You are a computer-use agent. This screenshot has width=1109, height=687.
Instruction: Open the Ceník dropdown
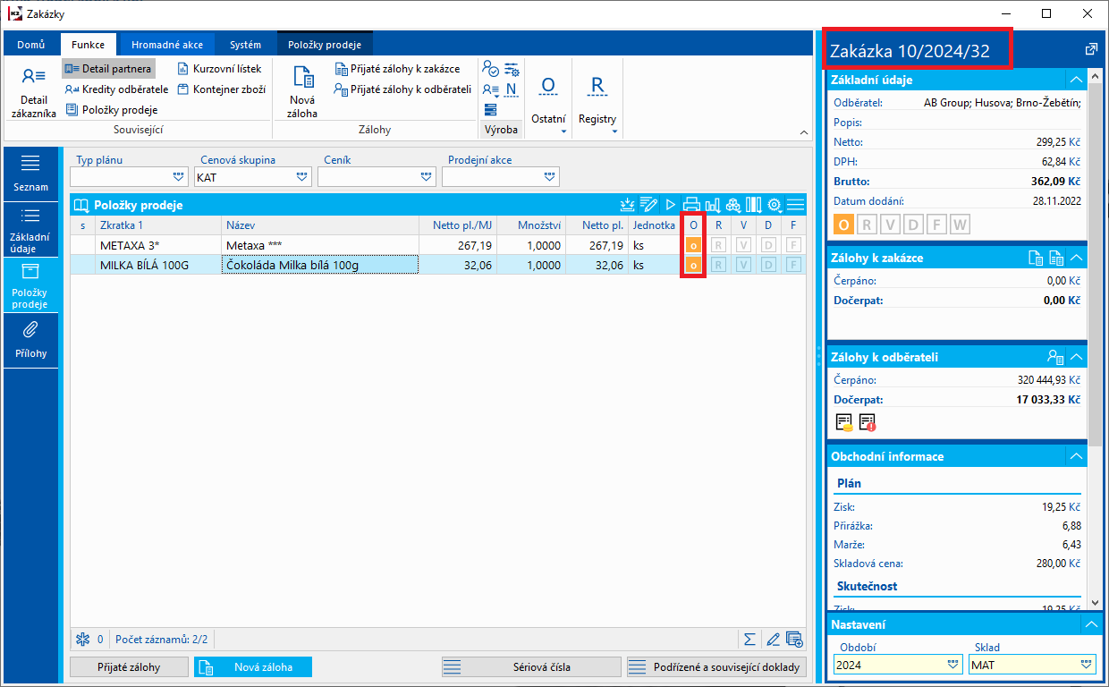coord(427,177)
